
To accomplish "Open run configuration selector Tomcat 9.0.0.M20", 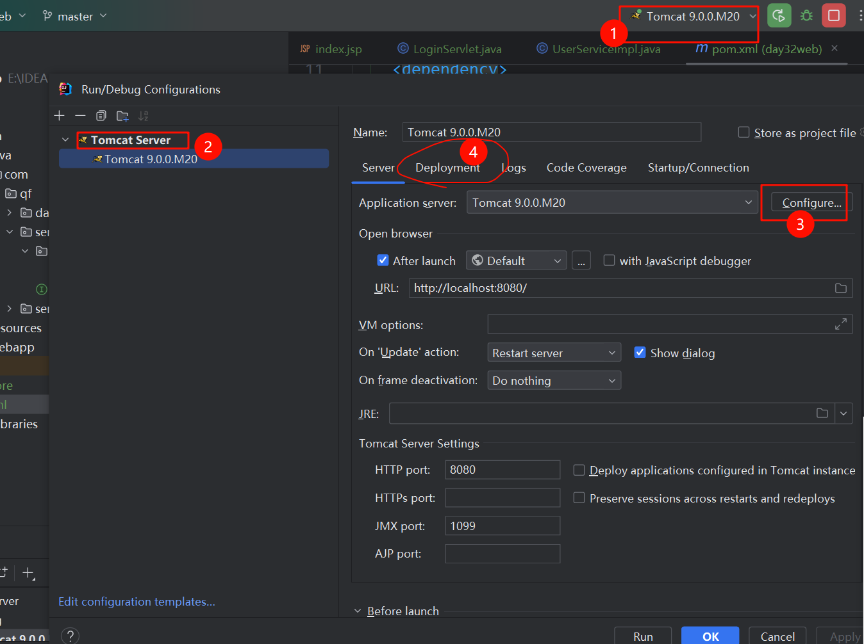I will pos(694,16).
